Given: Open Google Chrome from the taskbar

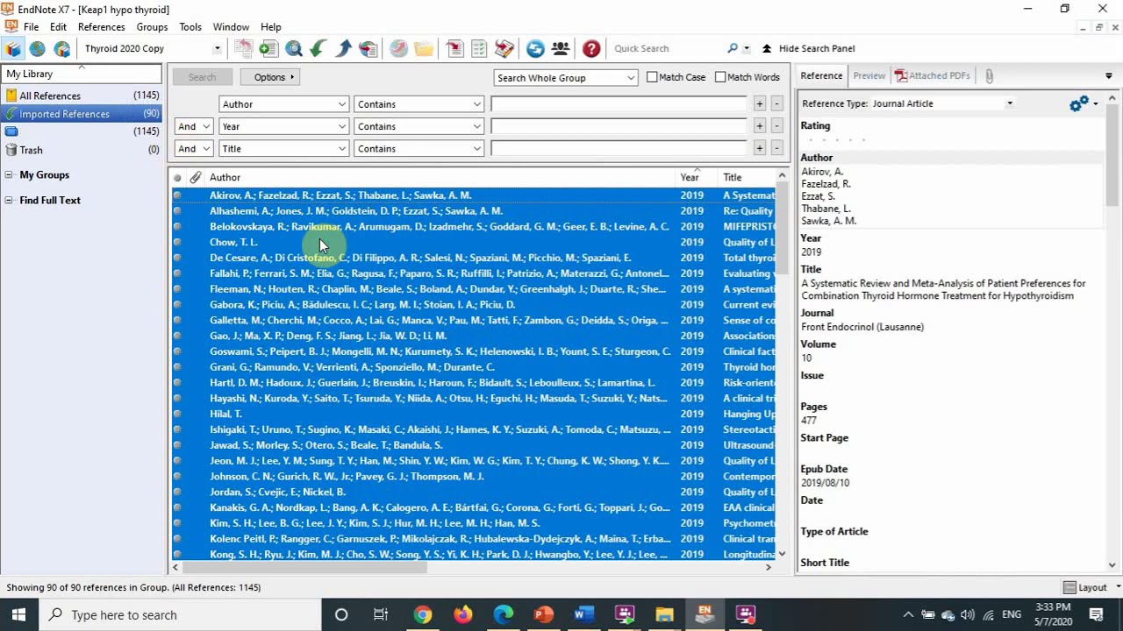Looking at the screenshot, I should click(423, 614).
